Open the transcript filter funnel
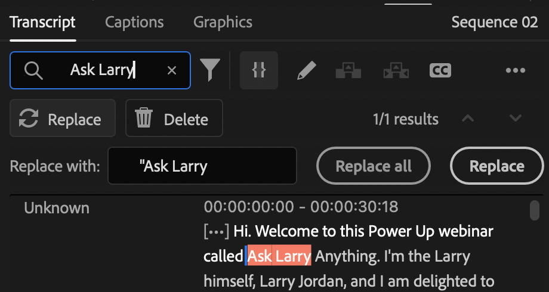This screenshot has height=292, width=549. (x=209, y=70)
